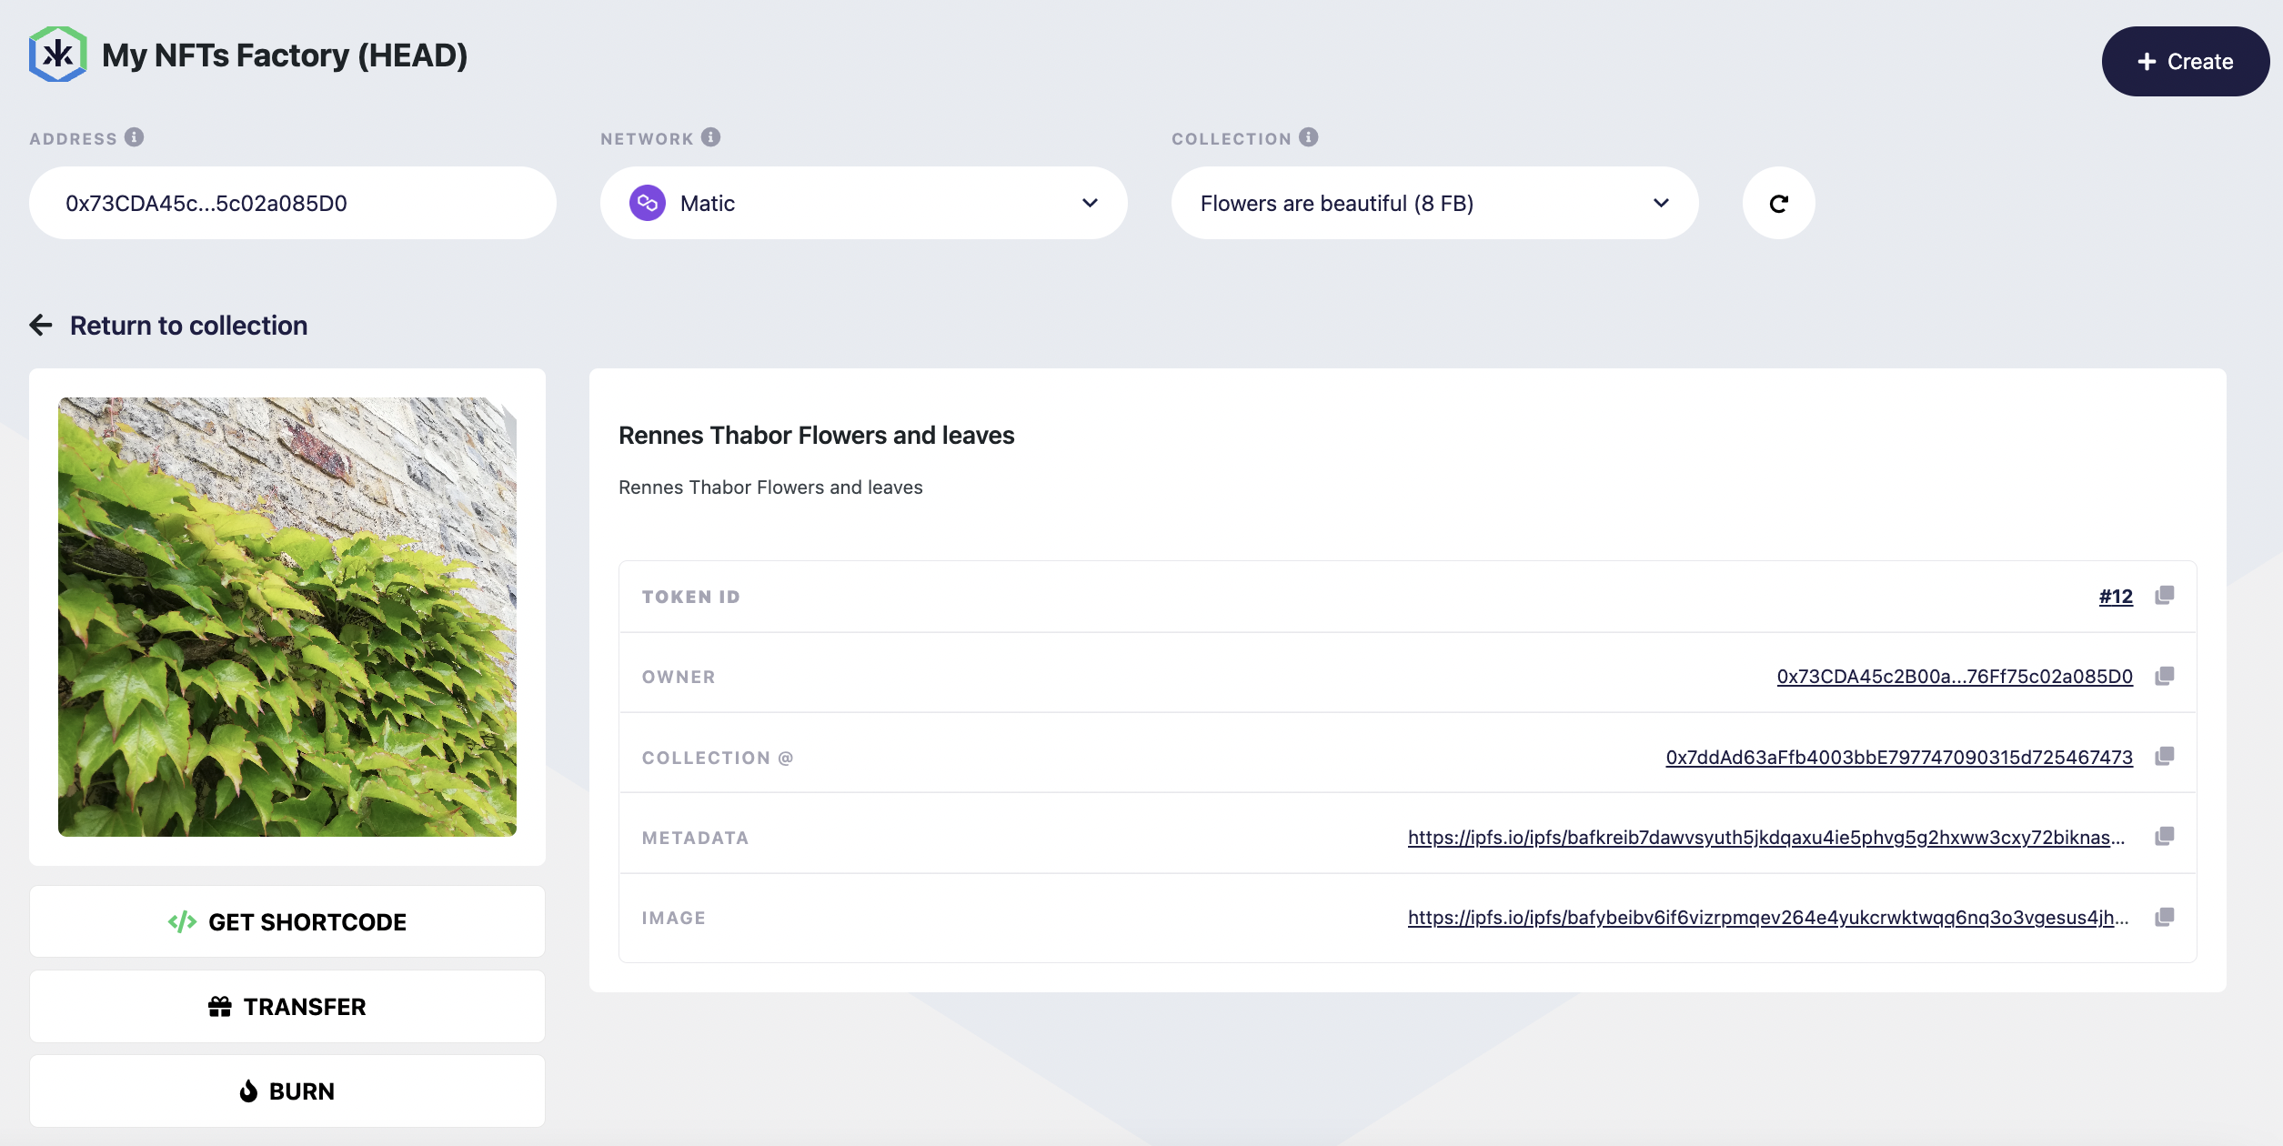Click the Create button
The height and width of the screenshot is (1146, 2283).
[2185, 61]
